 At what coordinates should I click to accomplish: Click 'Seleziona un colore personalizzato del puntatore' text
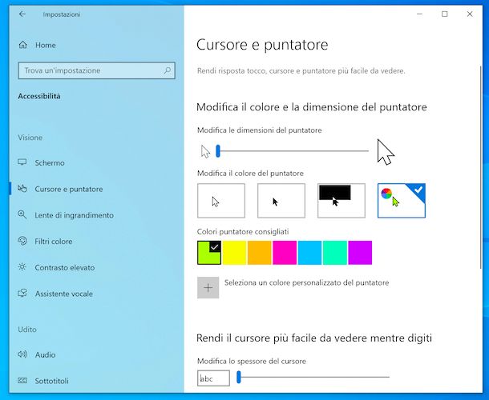pos(306,282)
